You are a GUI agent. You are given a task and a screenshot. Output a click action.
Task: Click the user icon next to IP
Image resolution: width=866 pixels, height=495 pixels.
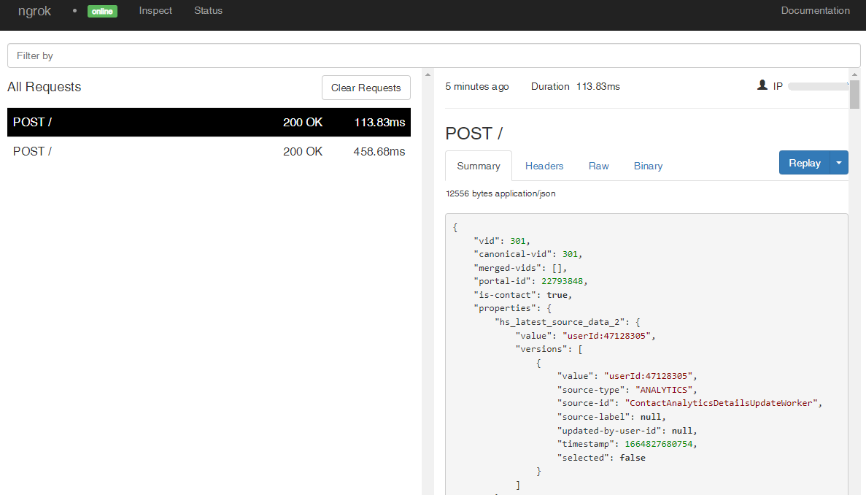pos(762,85)
